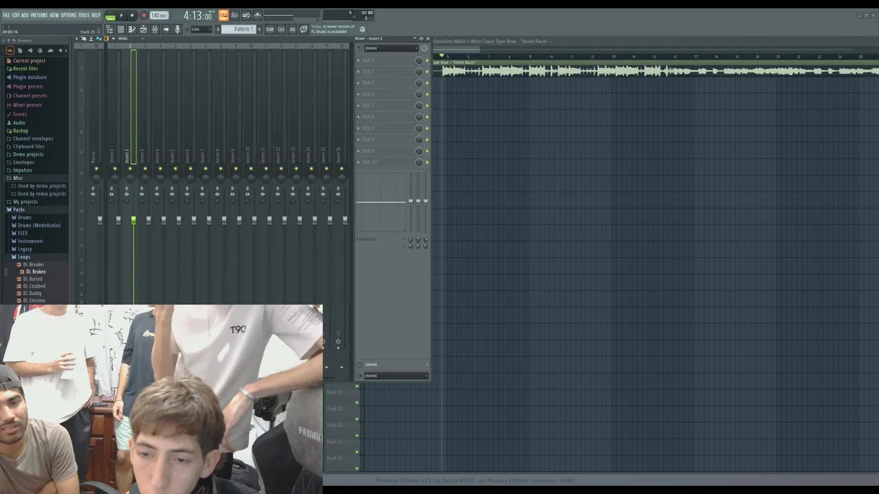This screenshot has width=879, height=494.
Task: Collapse the Packs folder
Action: coord(19,209)
